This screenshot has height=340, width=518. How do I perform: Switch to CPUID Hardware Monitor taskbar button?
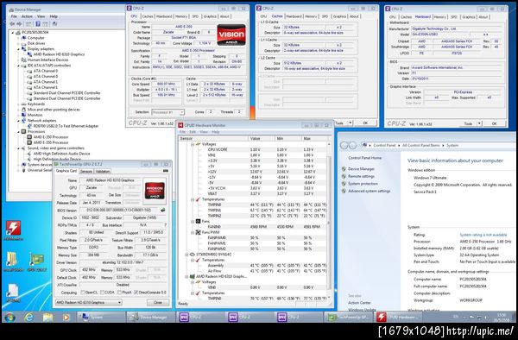pyautogui.click(x=399, y=318)
